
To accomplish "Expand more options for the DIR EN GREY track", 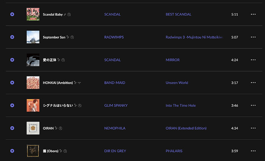I will 253,151.
